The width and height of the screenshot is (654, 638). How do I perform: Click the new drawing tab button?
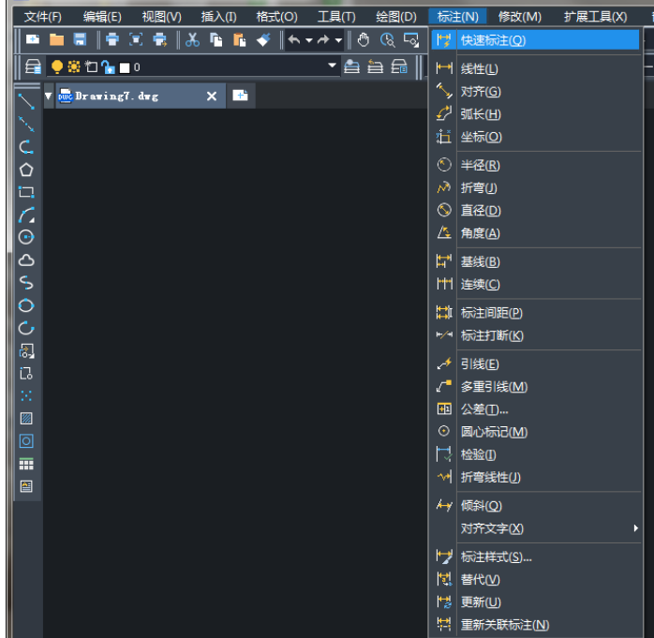pos(240,96)
